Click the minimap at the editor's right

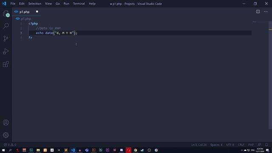pyautogui.click(x=260, y=22)
